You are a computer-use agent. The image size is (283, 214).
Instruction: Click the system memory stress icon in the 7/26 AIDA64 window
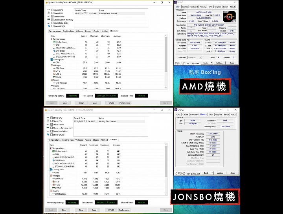tap(49, 20)
